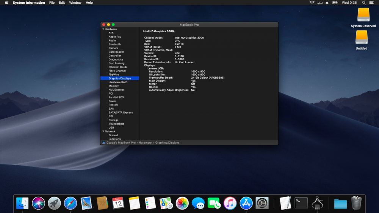Open the Edit menu
The height and width of the screenshot is (213, 379).
[62, 3]
